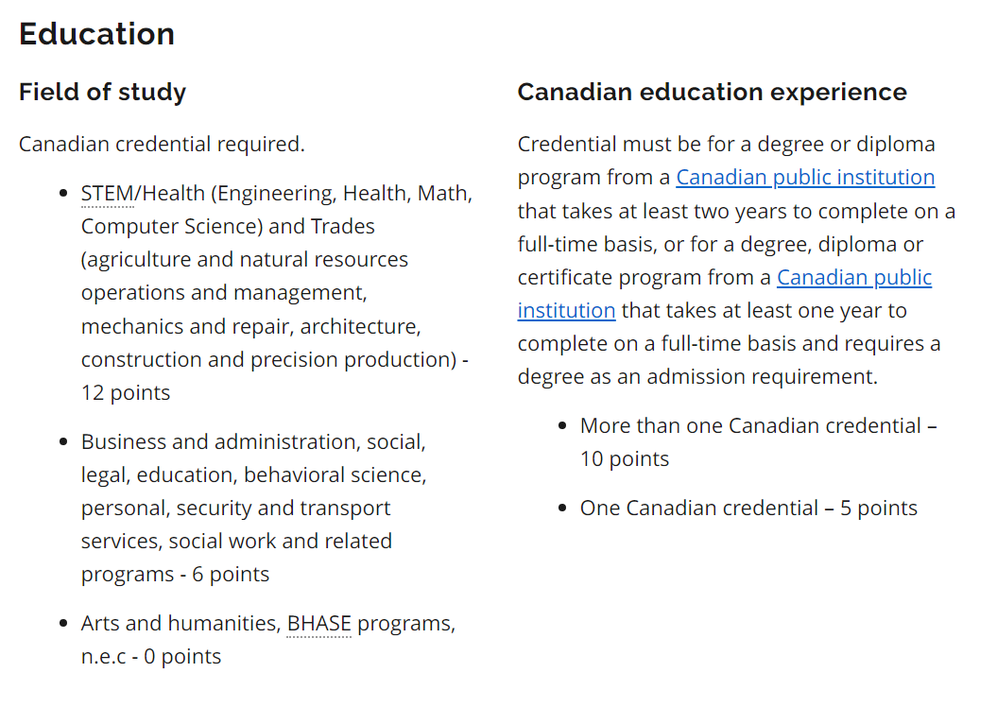The height and width of the screenshot is (707, 997).
Task: Click the 'Business and administration, social,' line
Action: (x=253, y=442)
